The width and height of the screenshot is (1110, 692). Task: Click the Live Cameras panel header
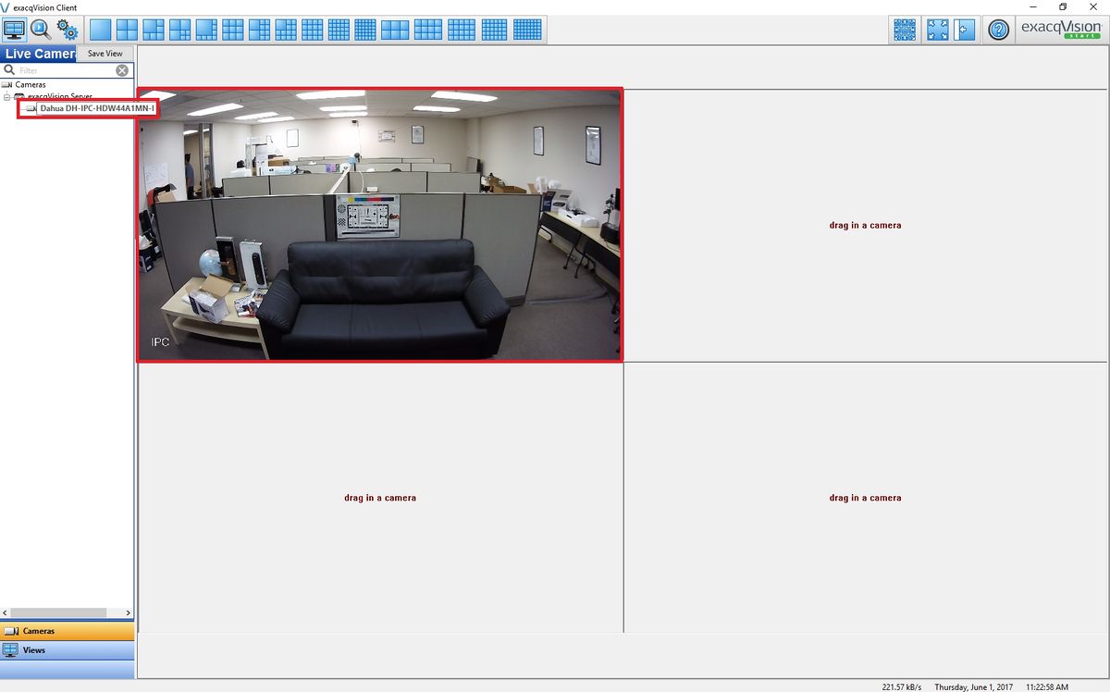[39, 54]
